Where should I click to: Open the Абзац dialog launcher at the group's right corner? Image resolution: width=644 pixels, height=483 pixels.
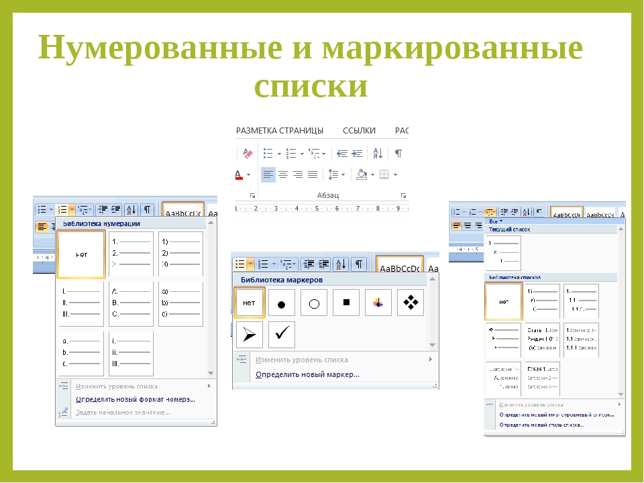(x=403, y=195)
